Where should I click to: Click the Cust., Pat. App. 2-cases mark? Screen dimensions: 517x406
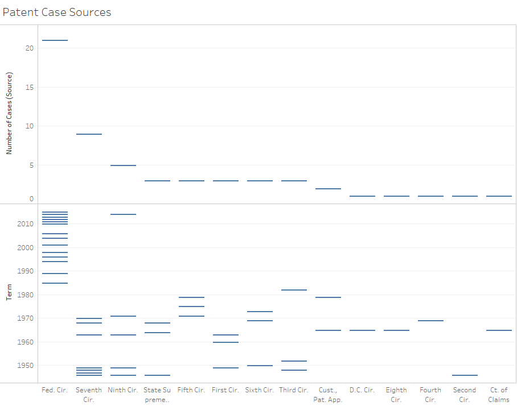[328, 189]
